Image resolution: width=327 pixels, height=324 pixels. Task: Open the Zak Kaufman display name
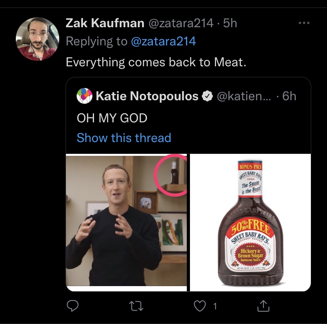click(105, 23)
